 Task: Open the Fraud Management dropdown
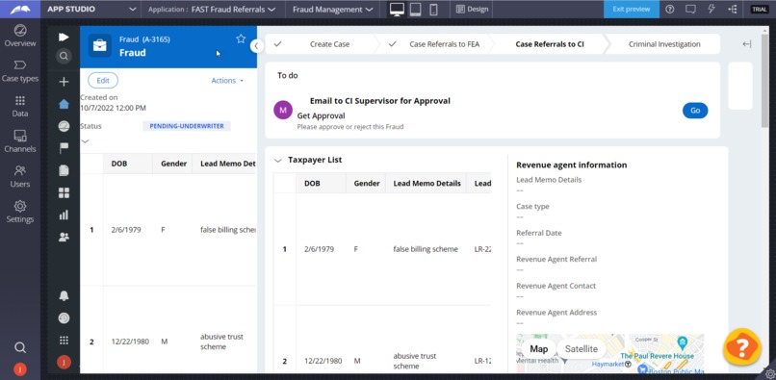tap(332, 9)
